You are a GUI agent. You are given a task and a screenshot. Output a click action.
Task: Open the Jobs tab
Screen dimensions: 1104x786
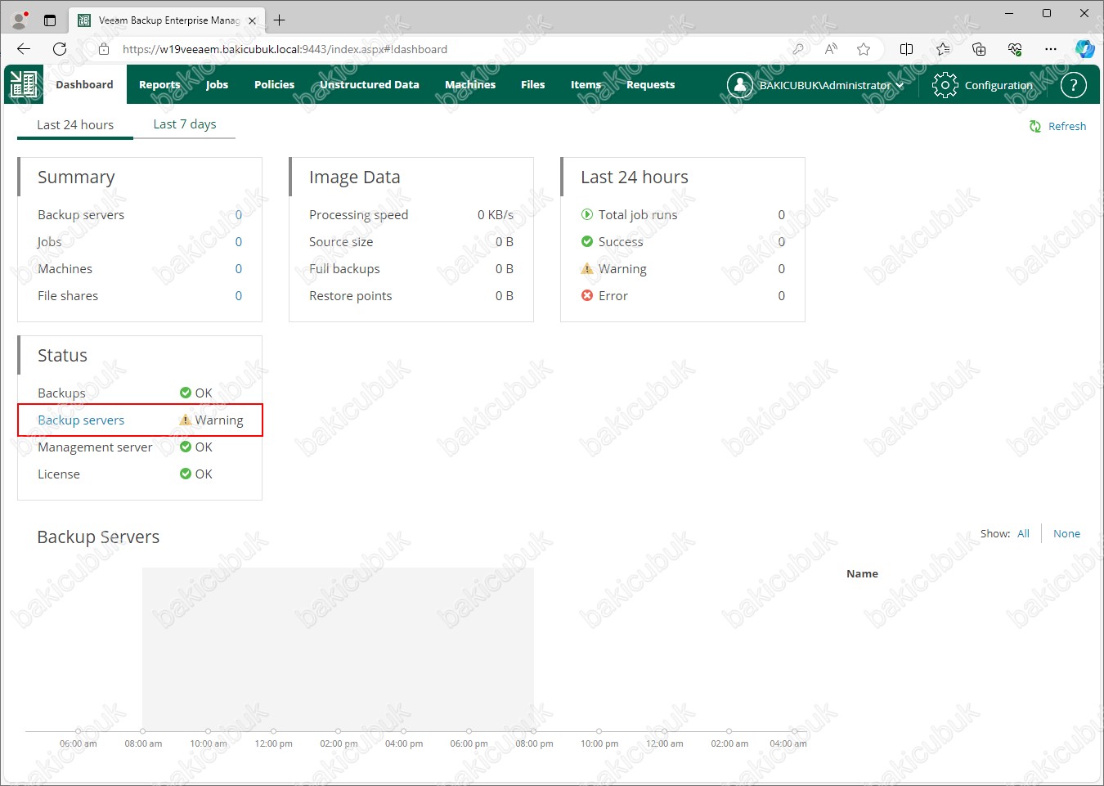pyautogui.click(x=217, y=84)
